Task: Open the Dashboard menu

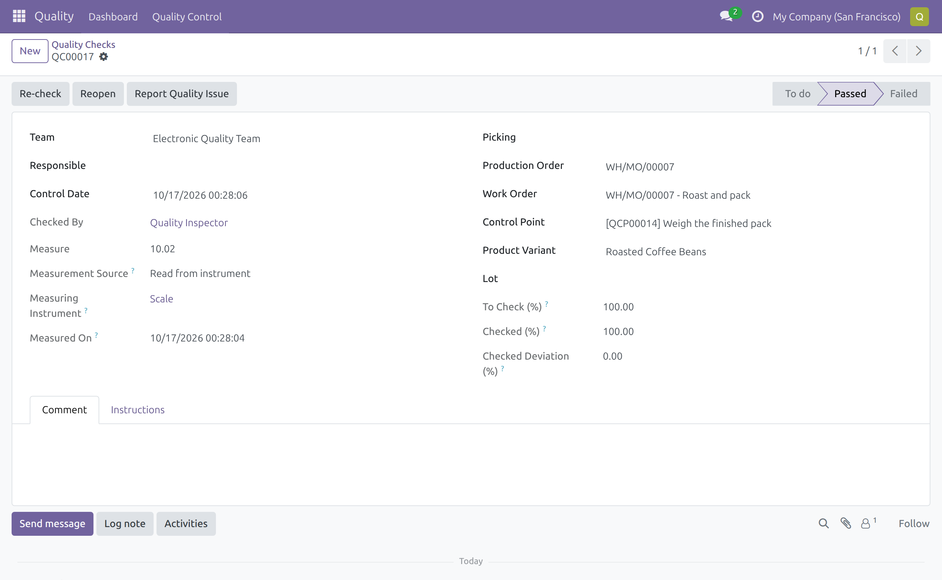Action: point(113,17)
